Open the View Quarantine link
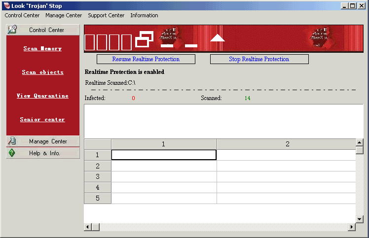 [x=42, y=96]
